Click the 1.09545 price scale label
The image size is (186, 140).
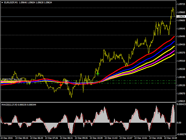point(181,29)
